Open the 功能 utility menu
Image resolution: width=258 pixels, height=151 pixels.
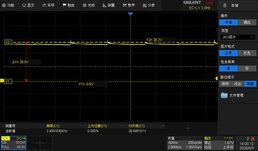coord(8,5)
